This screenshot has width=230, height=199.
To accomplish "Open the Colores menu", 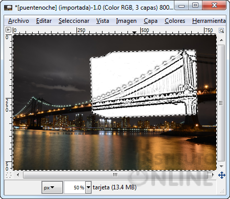I will click(175, 21).
